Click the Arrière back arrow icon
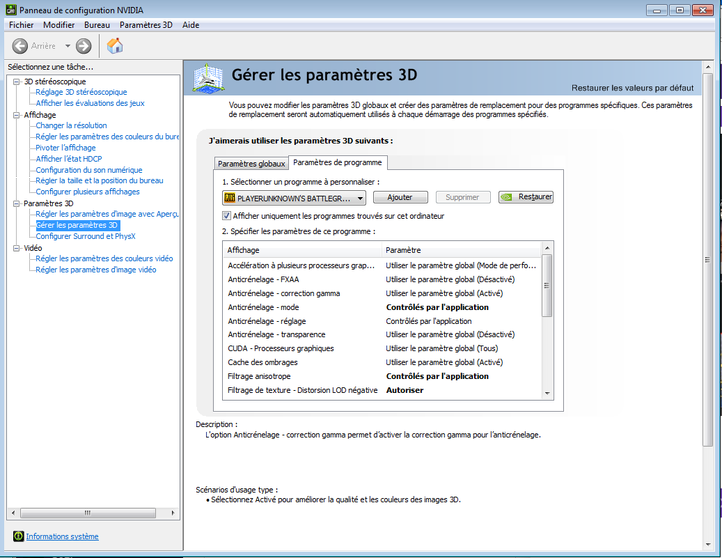 tap(20, 46)
